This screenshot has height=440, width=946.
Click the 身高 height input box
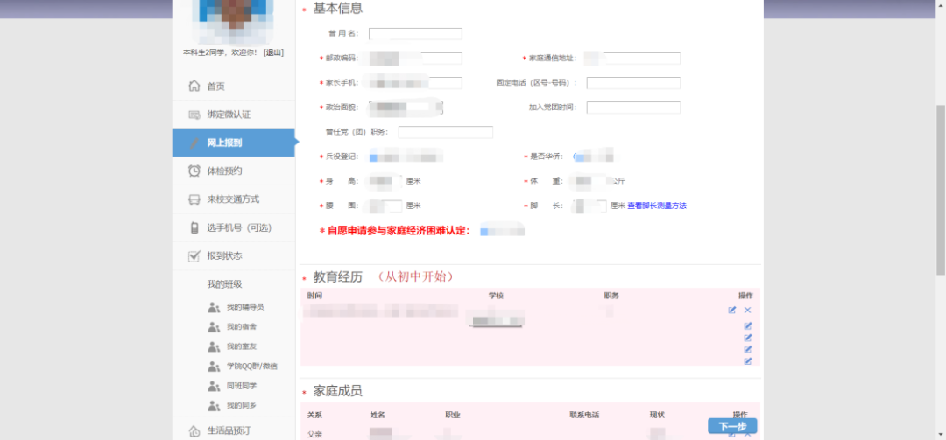385,181
